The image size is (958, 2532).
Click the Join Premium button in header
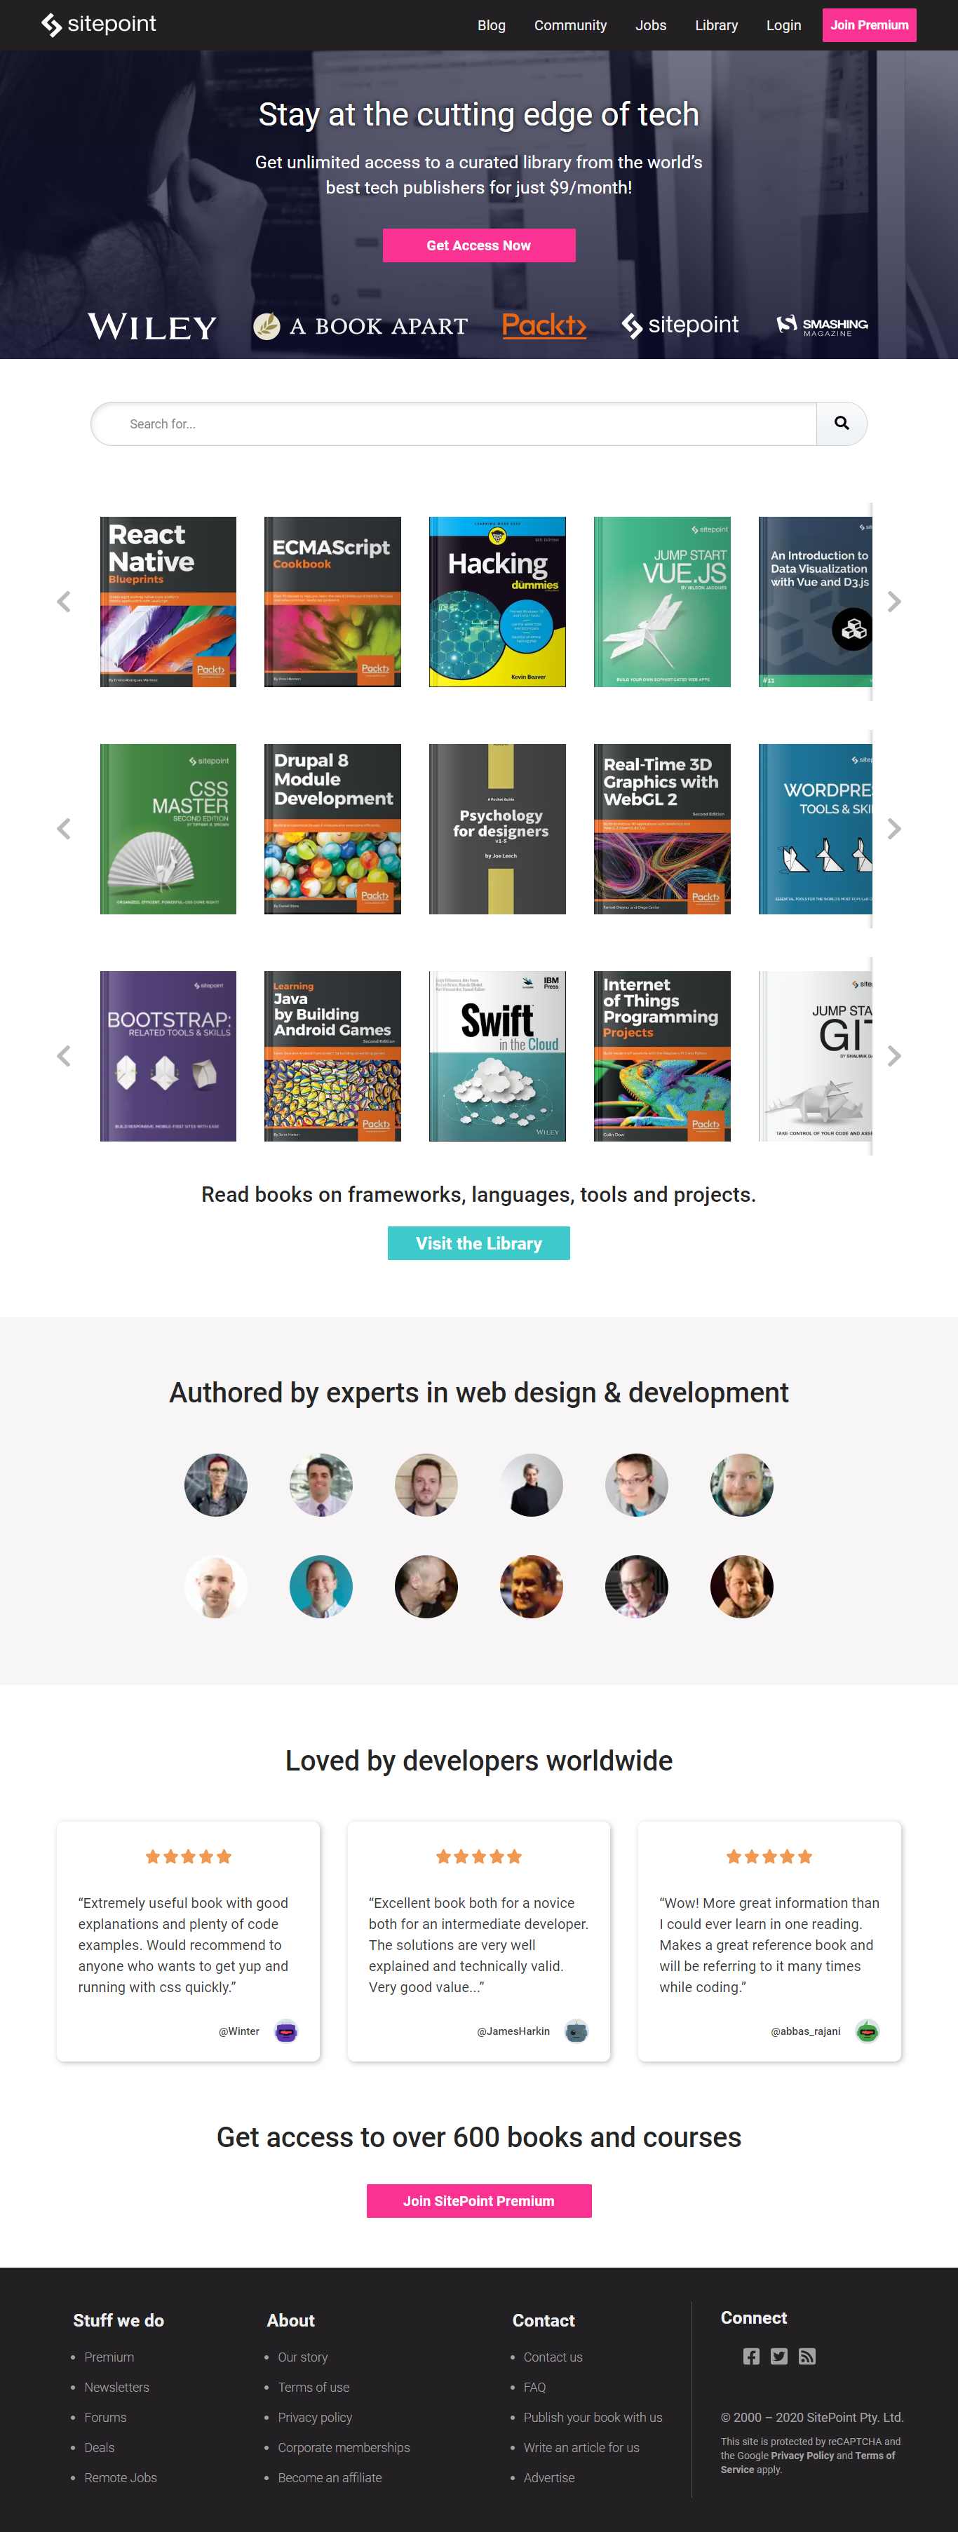pos(870,25)
